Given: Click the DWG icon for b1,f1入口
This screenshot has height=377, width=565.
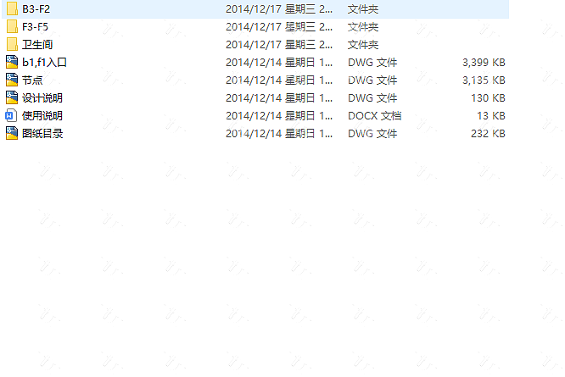Looking at the screenshot, I should (12, 62).
